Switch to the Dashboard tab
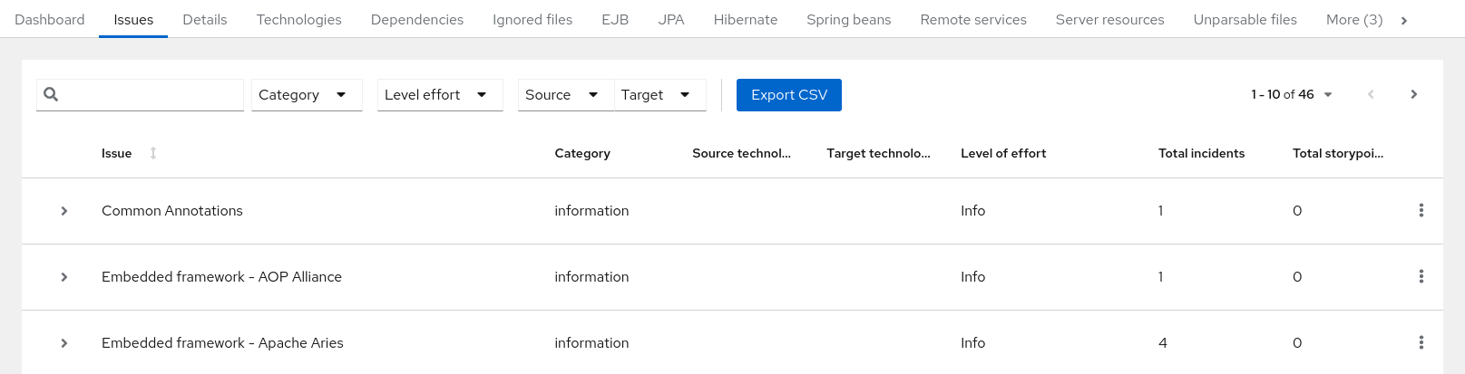The image size is (1465, 374). [x=50, y=20]
